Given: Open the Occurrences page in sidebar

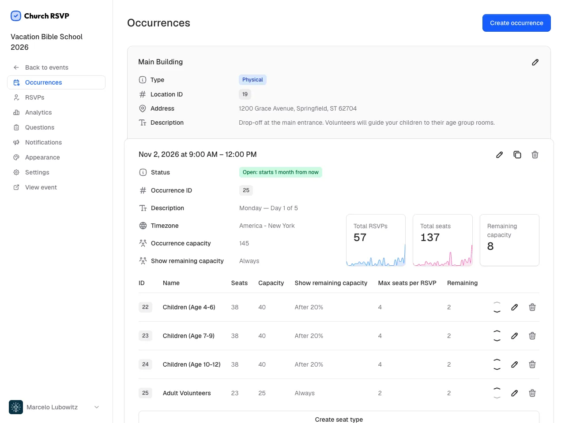Looking at the screenshot, I should pyautogui.click(x=56, y=82).
